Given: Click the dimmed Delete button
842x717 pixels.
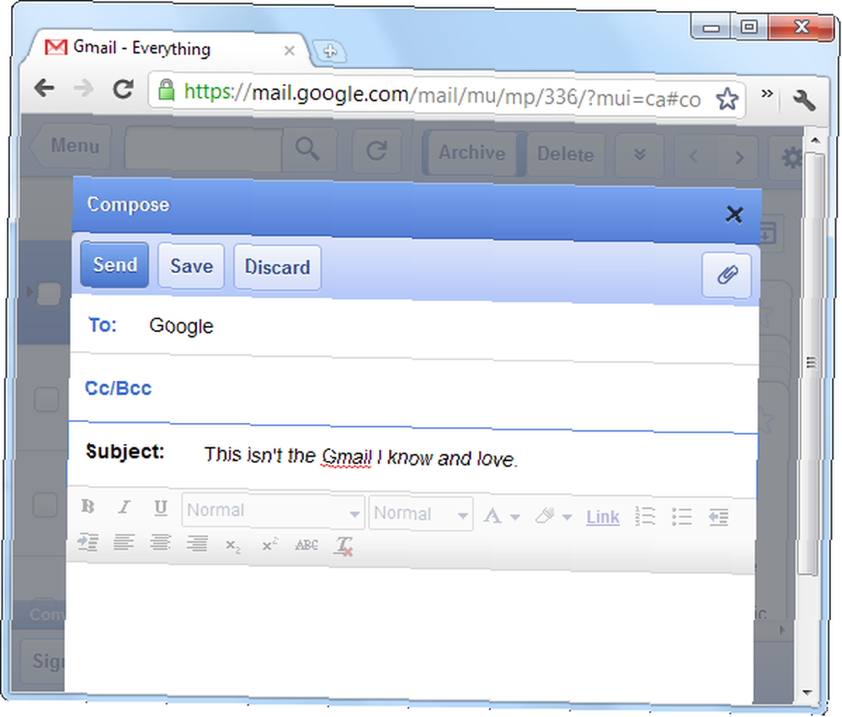Looking at the screenshot, I should pyautogui.click(x=566, y=155).
